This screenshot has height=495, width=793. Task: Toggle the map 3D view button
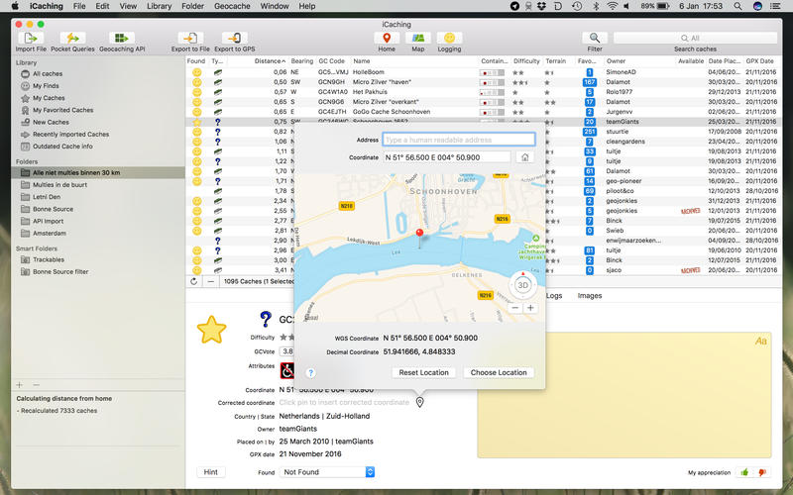click(522, 283)
